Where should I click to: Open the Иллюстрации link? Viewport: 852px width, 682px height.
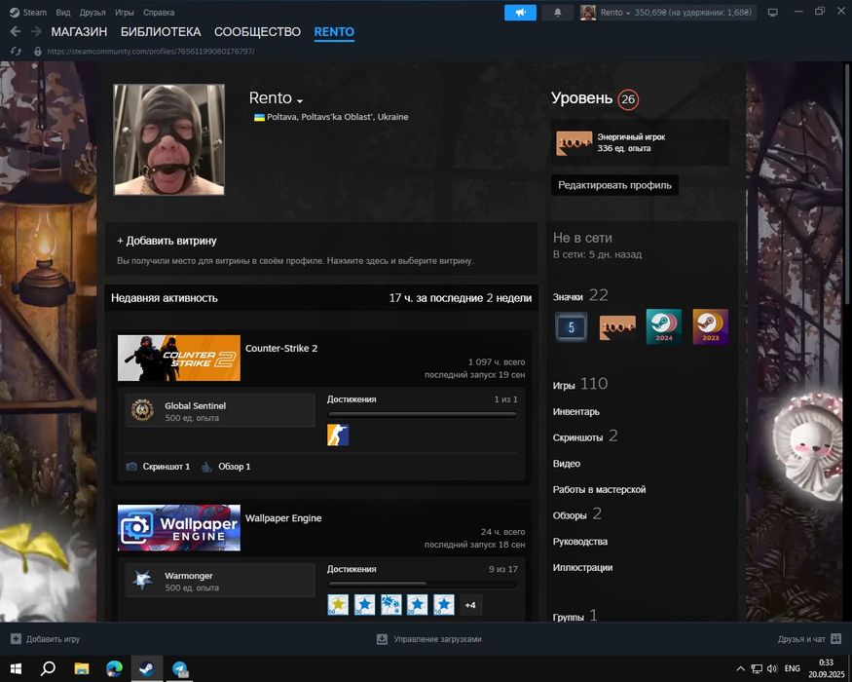[x=582, y=567]
